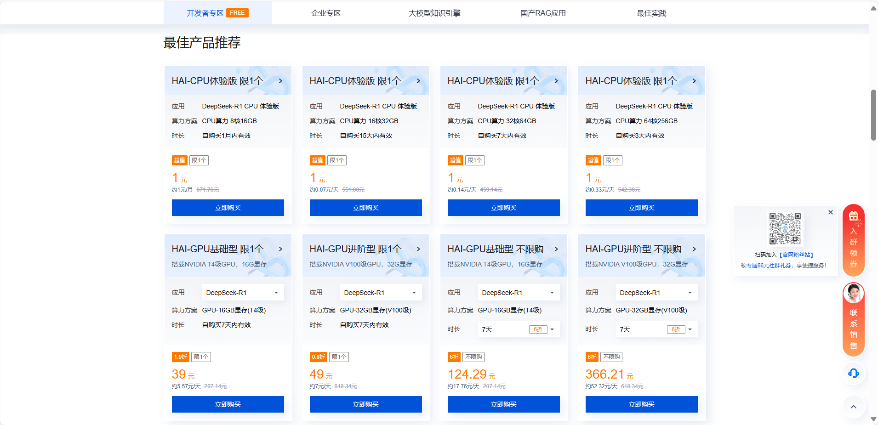Screen dimensions: 878x425
Task: Buy the 8核16GB CPU plan with 立即购买
Action: pos(228,208)
